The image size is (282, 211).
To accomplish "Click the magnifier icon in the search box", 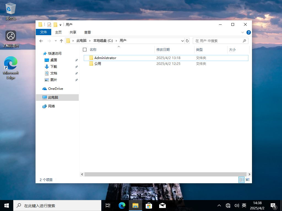I will coord(244,41).
